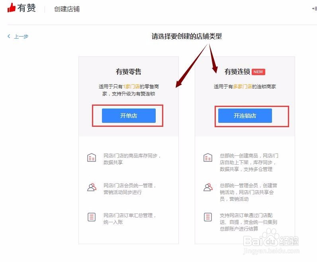This screenshot has height=262, width=317.
Task: Click the back chevron arrow icon
Action: (x=9, y=36)
